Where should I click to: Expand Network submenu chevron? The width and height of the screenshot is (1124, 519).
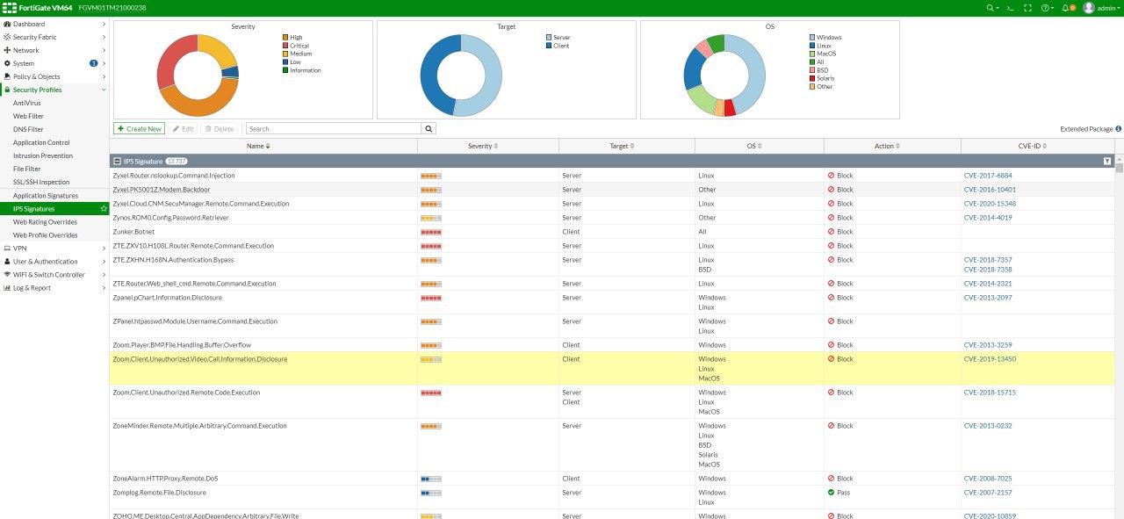104,50
